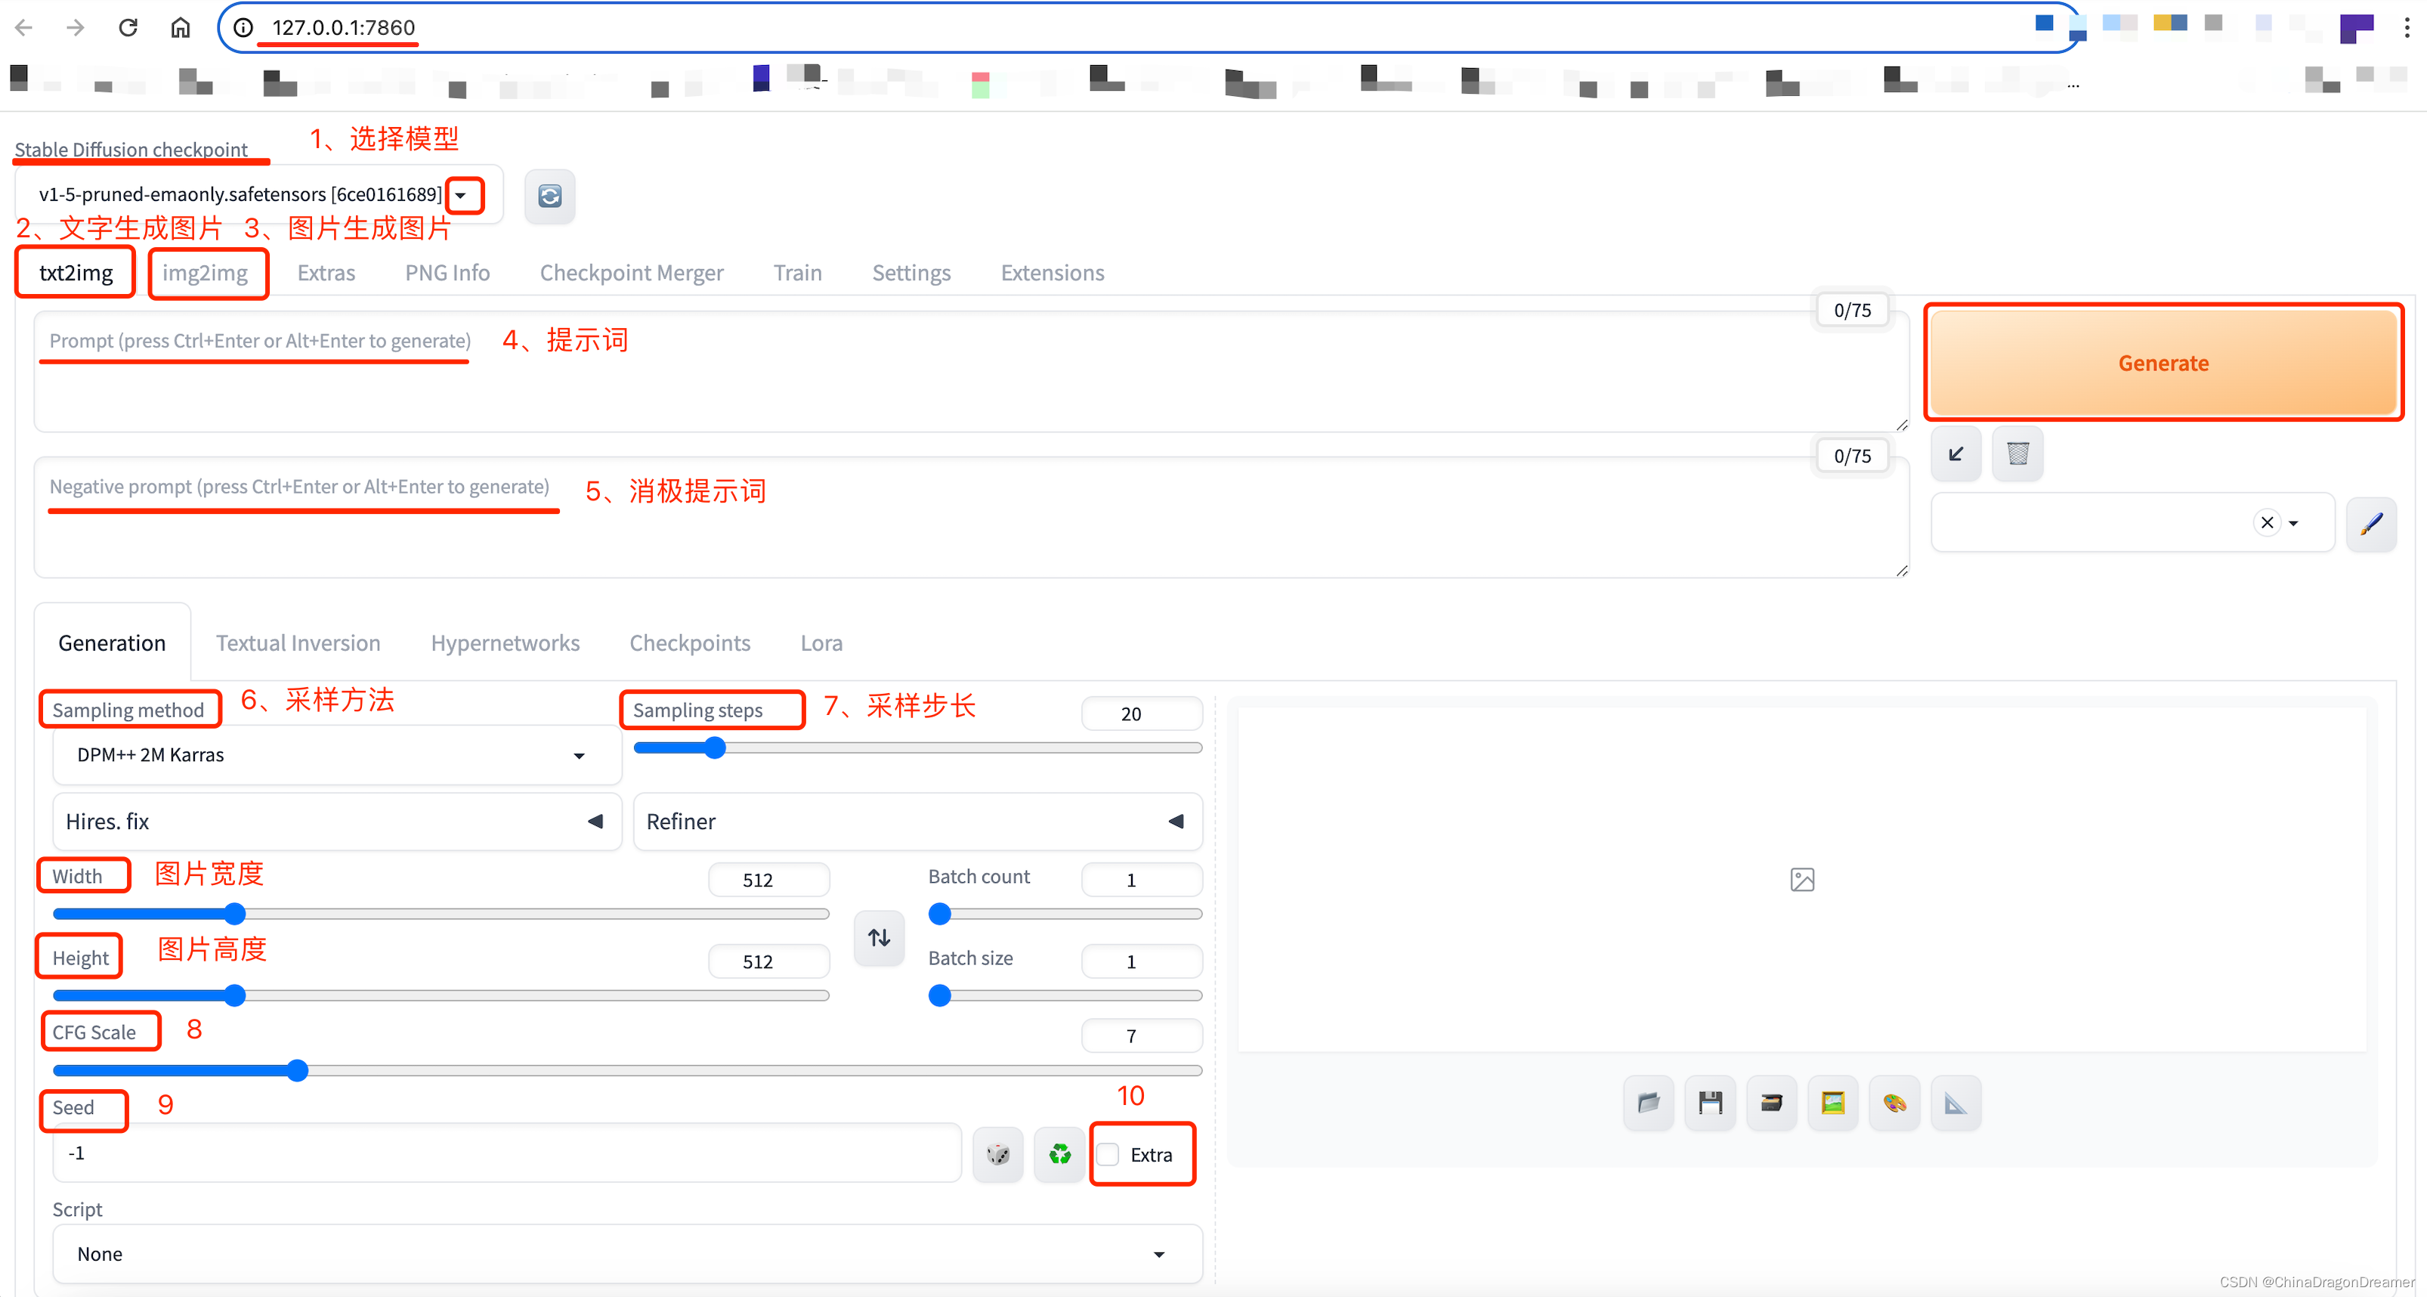Screen dimensions: 2427x1297
Task: Open the Train tab
Action: point(797,272)
